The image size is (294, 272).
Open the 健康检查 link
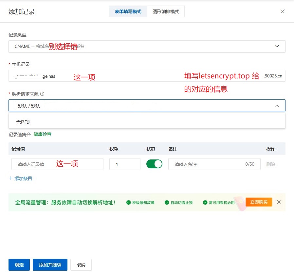(x=43, y=134)
